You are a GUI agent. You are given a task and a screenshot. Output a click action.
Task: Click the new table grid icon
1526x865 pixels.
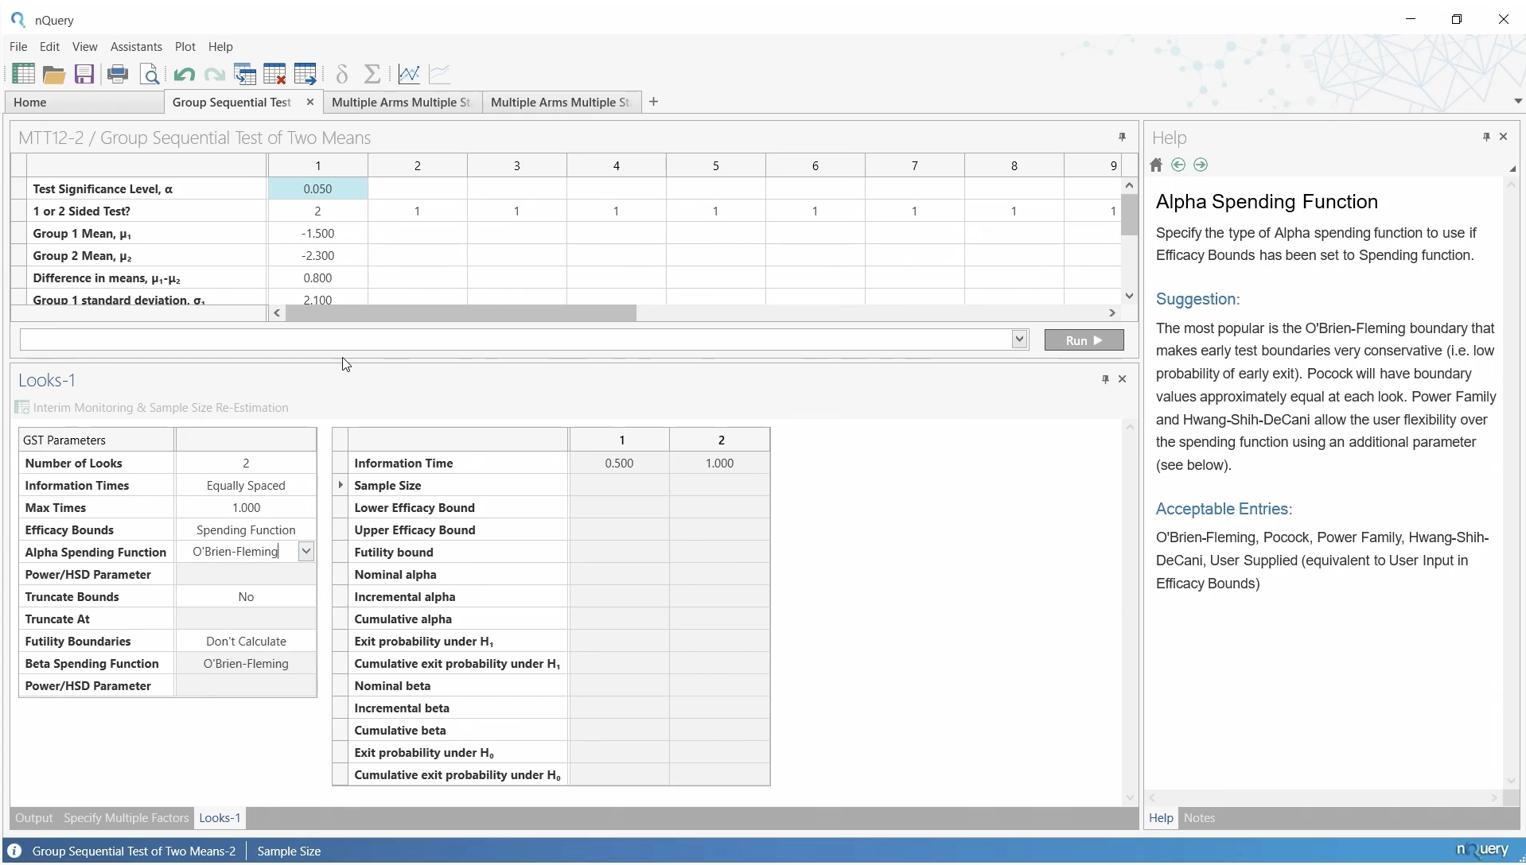23,74
